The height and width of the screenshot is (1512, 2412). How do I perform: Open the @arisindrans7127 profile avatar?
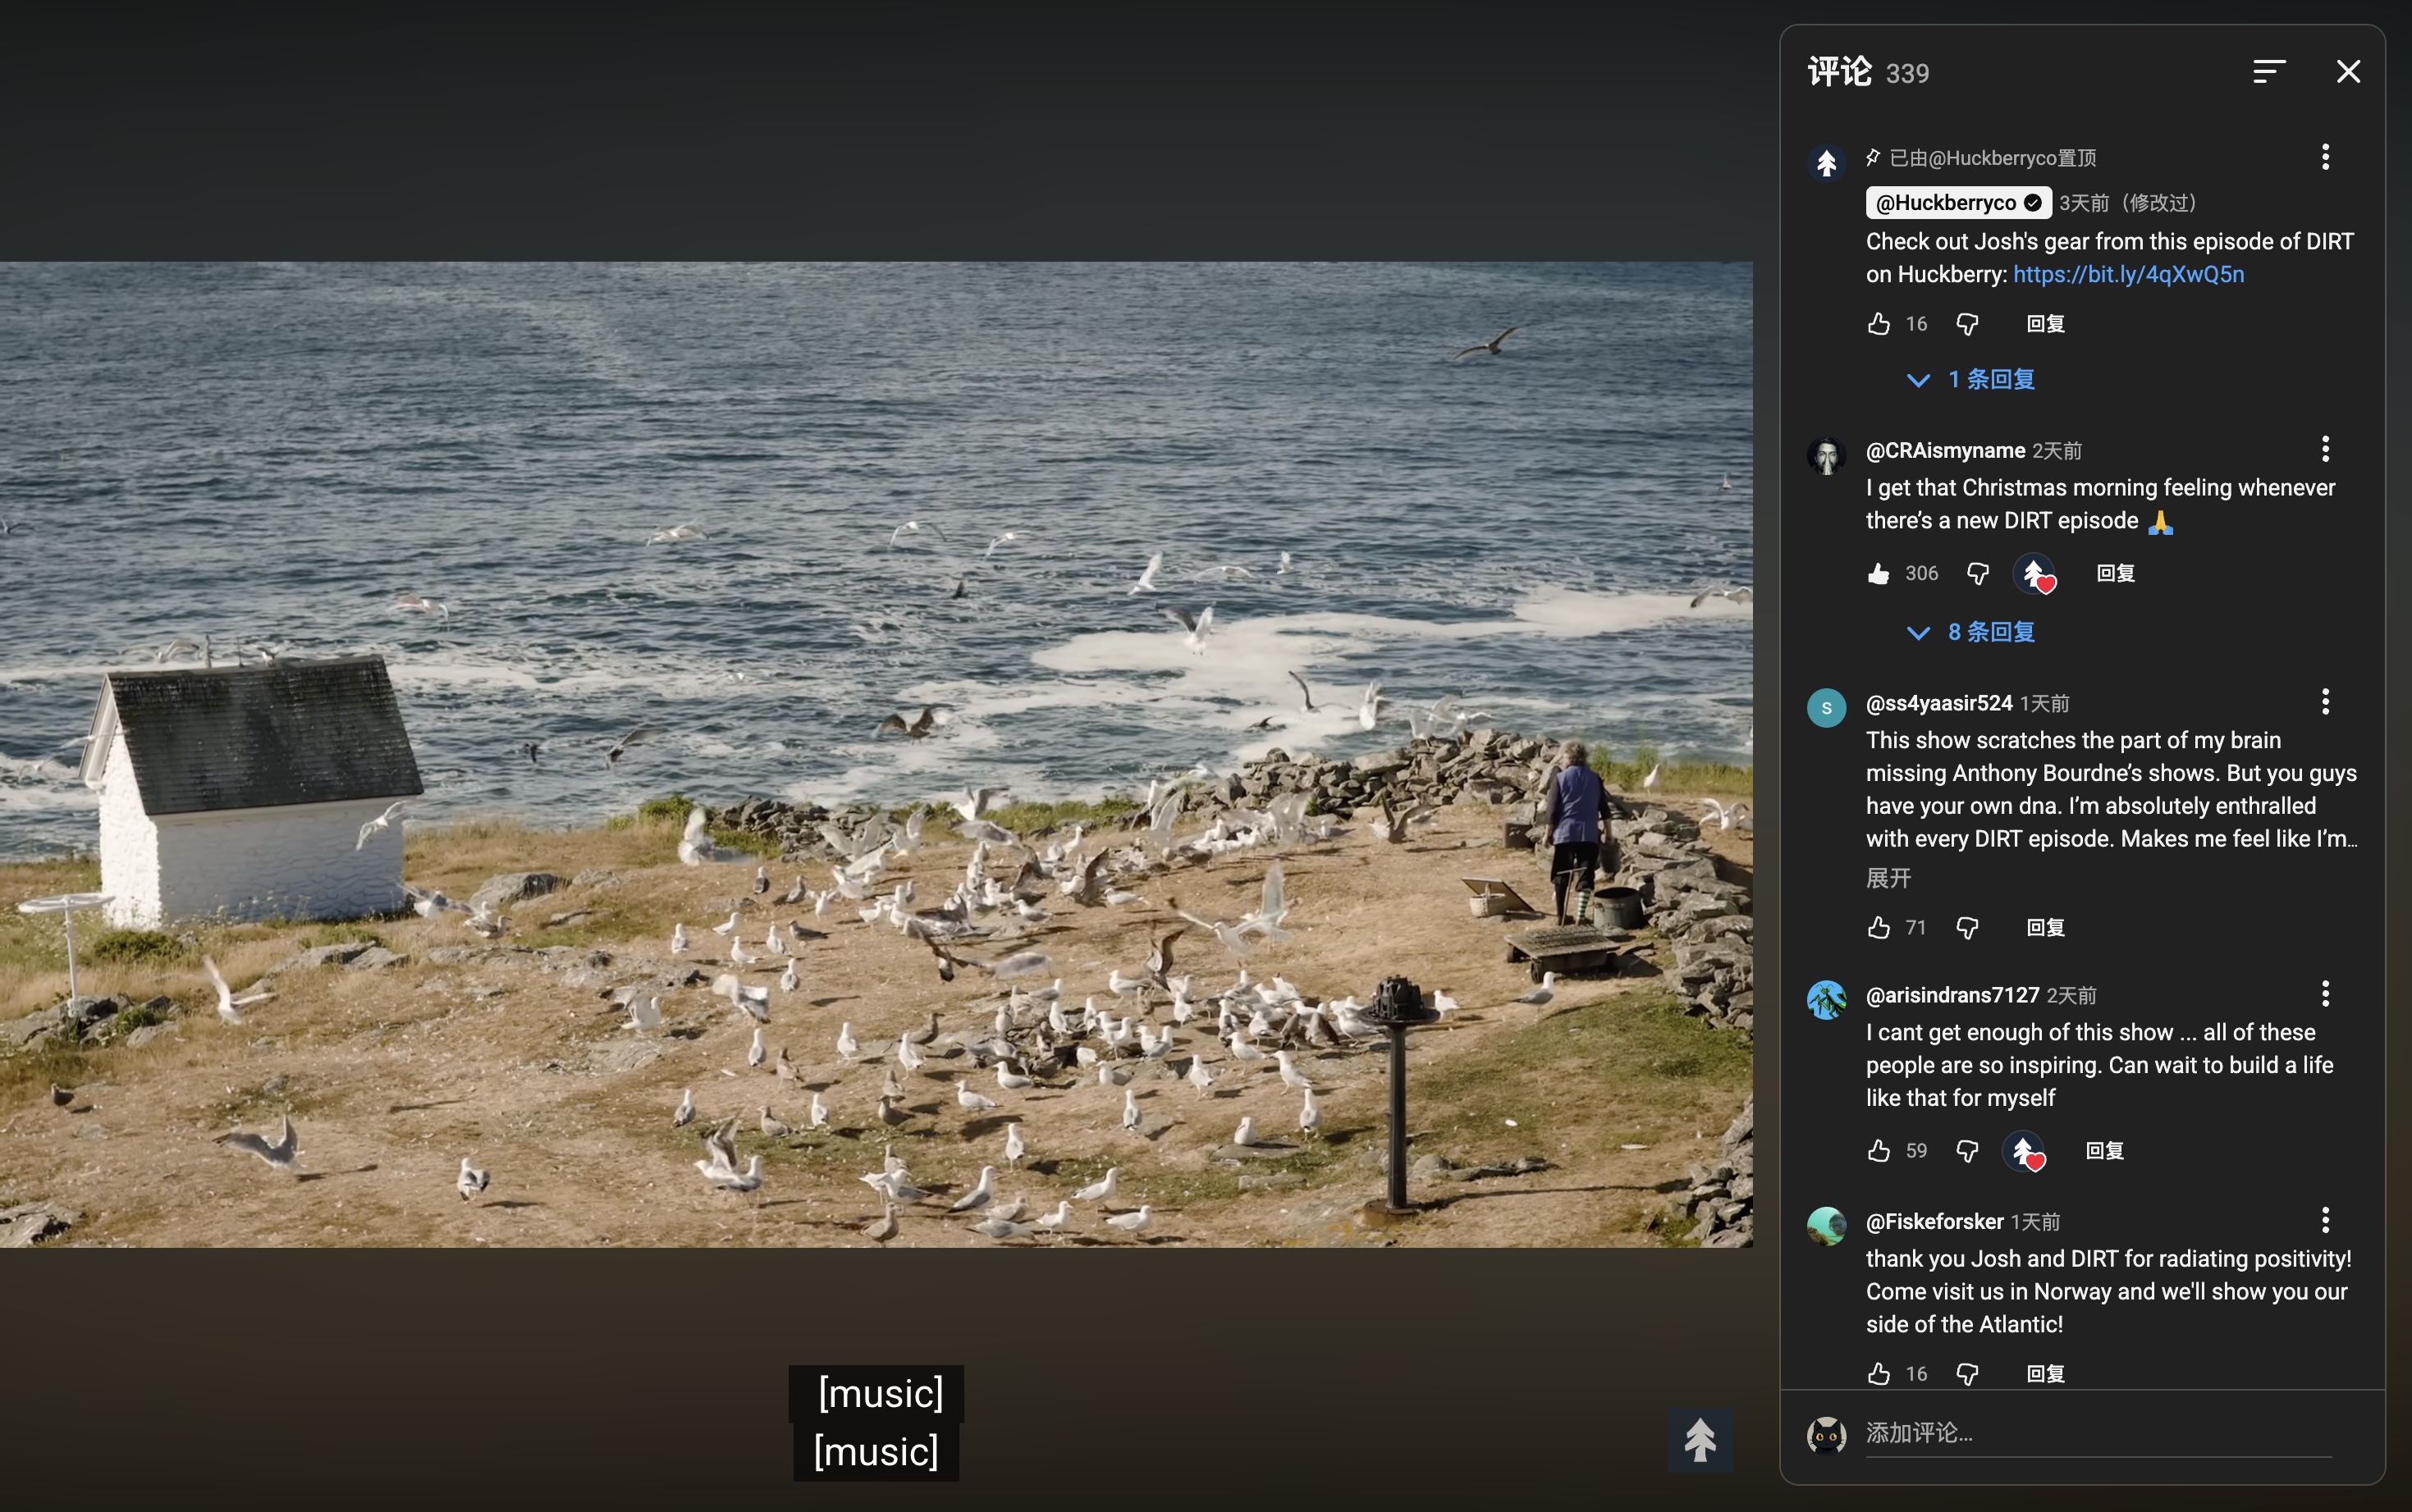pyautogui.click(x=1826, y=1000)
